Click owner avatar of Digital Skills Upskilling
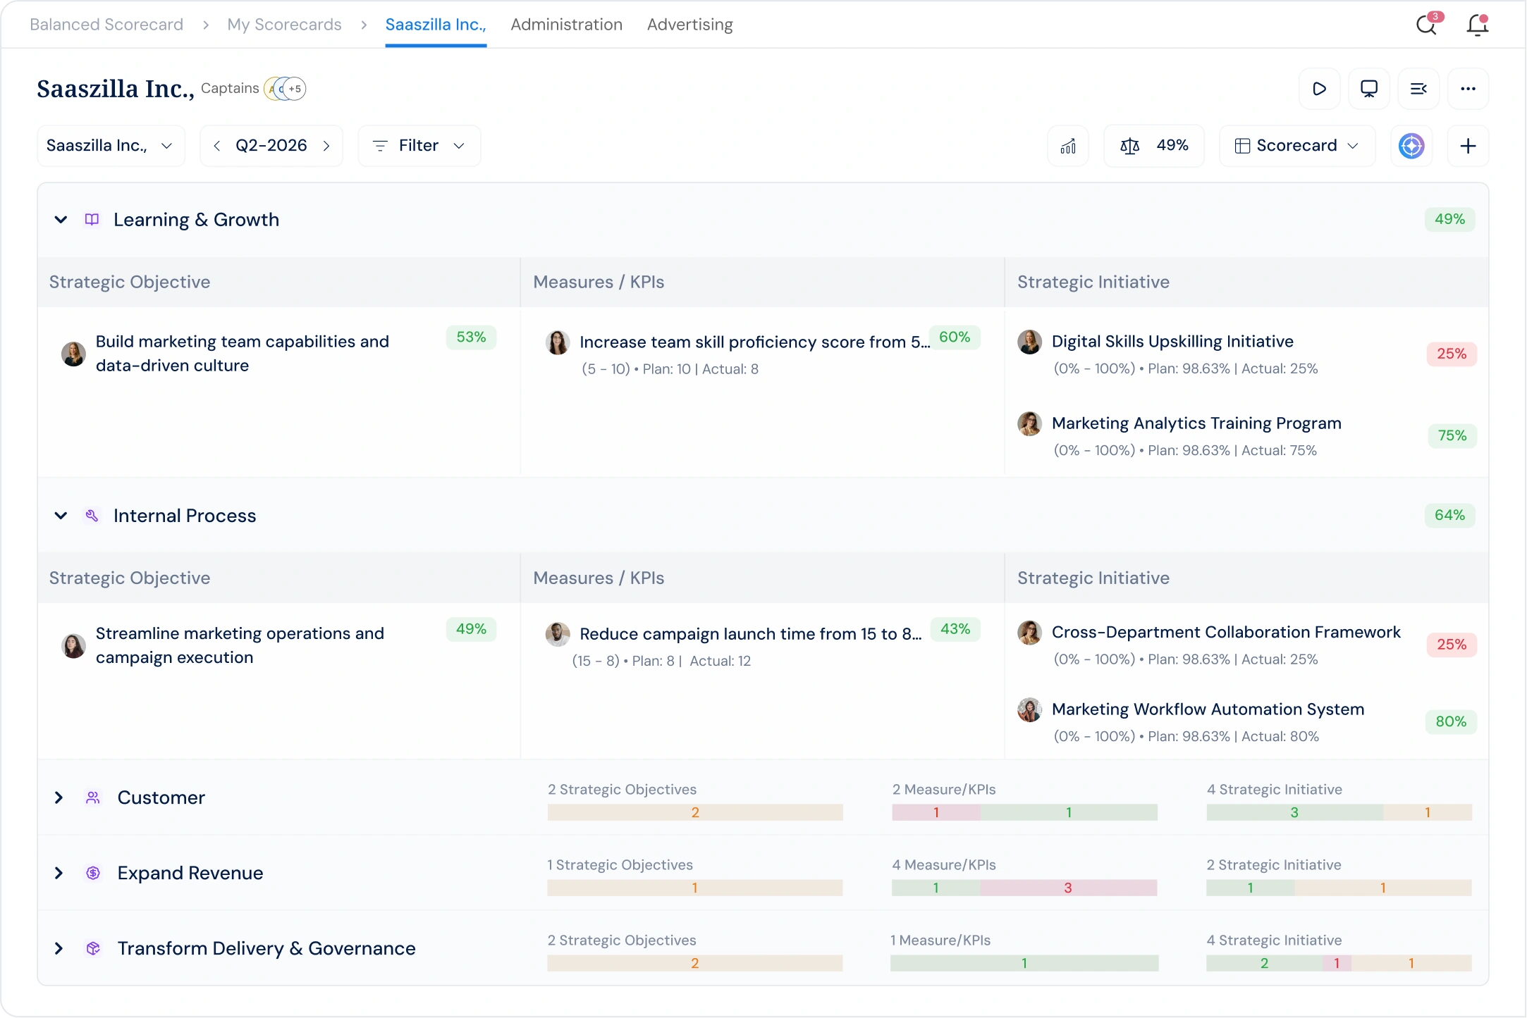 click(1029, 342)
